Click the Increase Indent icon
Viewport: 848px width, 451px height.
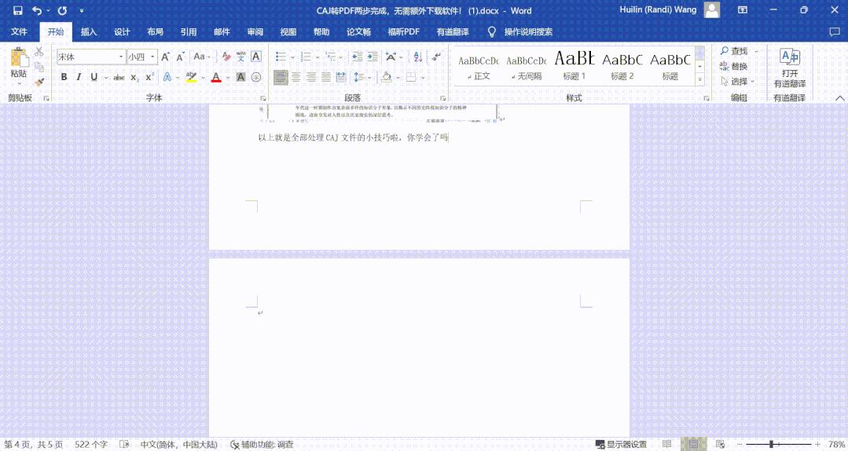pyautogui.click(x=373, y=57)
